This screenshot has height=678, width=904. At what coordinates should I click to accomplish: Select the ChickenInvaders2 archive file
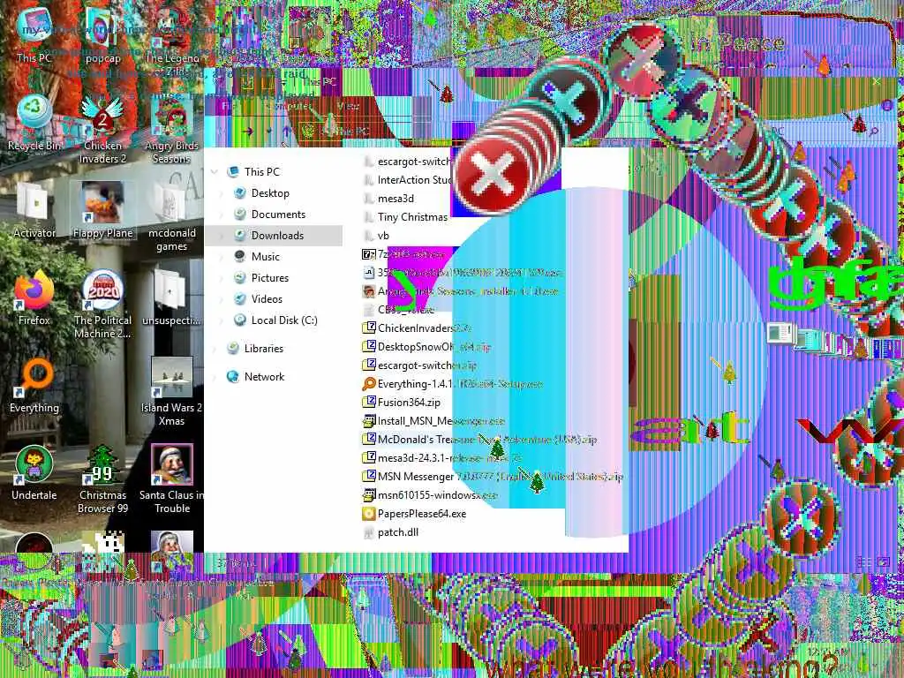(417, 328)
